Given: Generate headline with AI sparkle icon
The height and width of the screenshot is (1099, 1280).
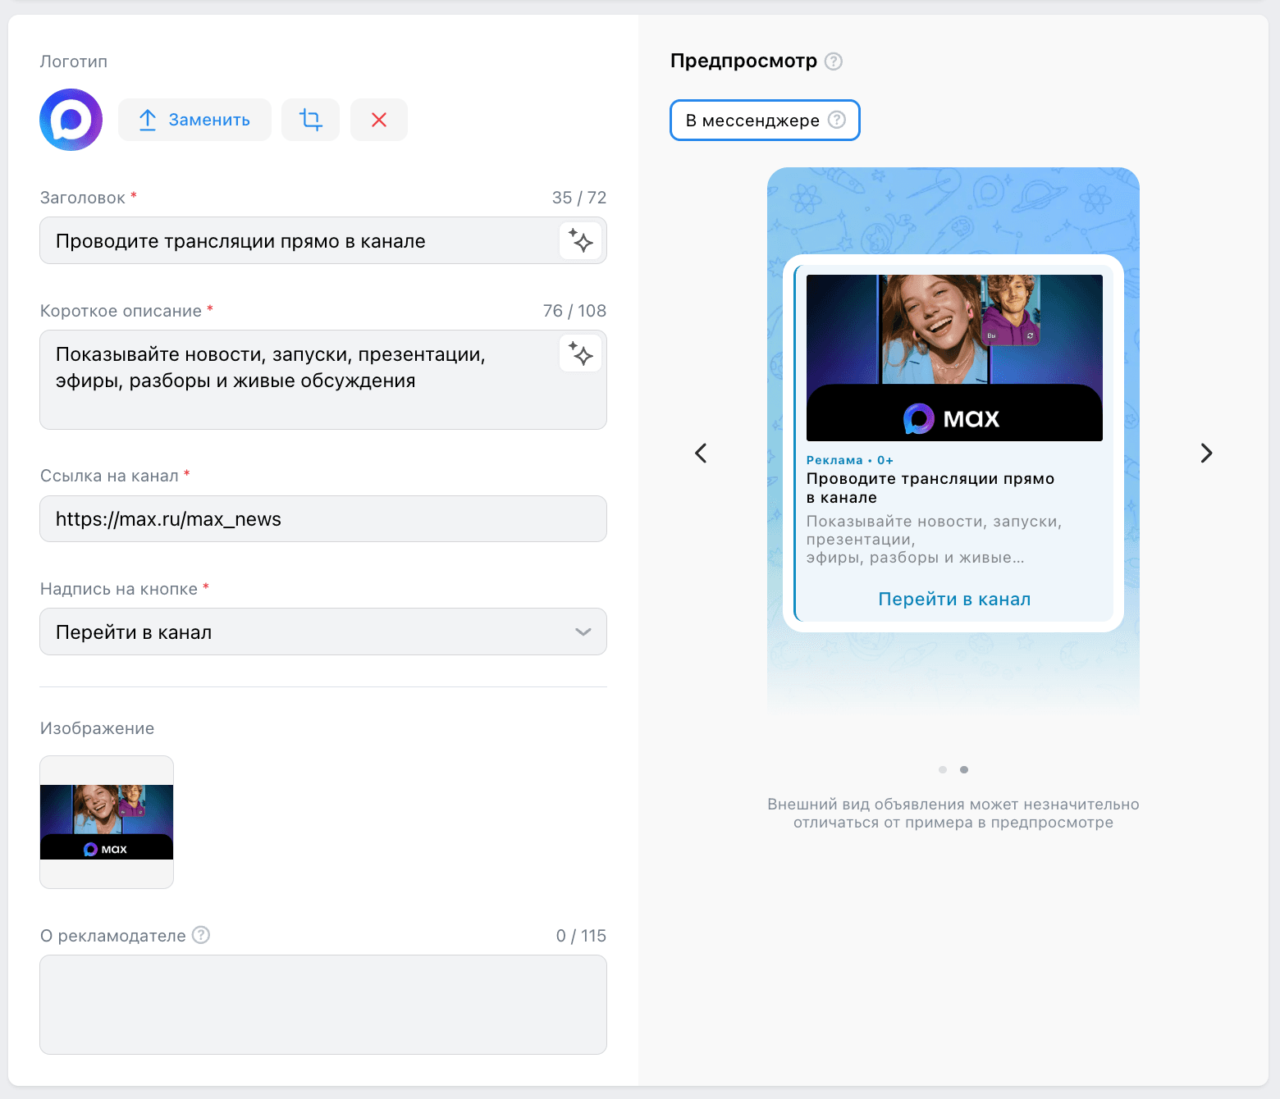Looking at the screenshot, I should point(581,241).
